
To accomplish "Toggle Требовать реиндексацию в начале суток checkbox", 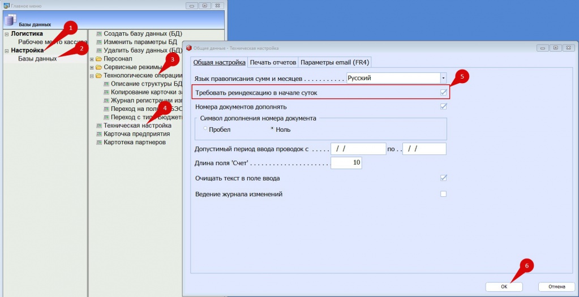I will [444, 93].
